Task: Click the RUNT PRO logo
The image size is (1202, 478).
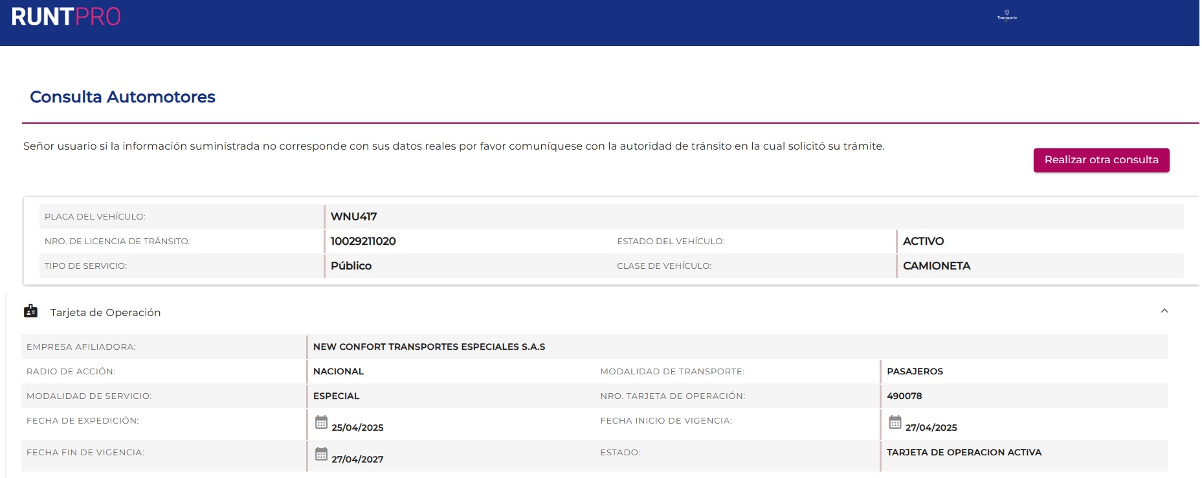Action: coord(66,17)
